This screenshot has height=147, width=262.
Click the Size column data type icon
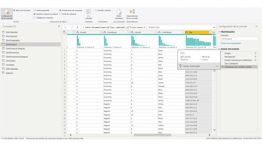[x=187, y=32]
